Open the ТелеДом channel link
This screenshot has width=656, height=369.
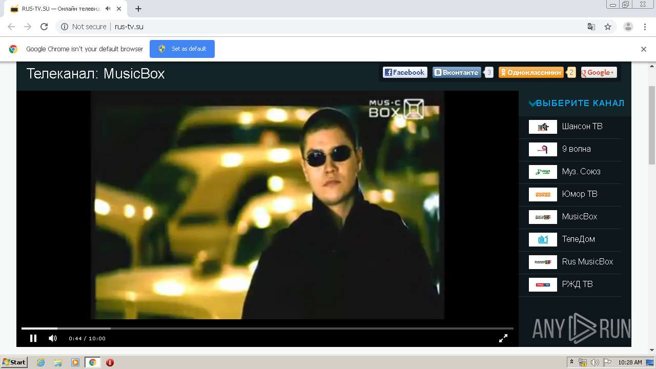[x=579, y=239]
